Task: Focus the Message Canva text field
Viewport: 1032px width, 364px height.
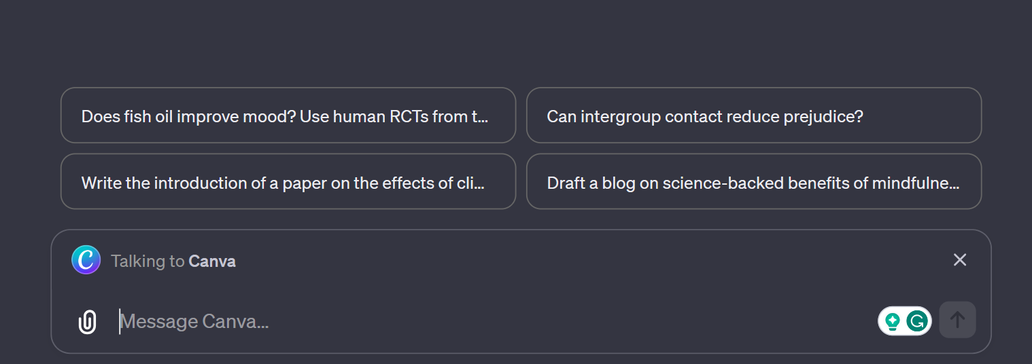Action: (x=476, y=321)
